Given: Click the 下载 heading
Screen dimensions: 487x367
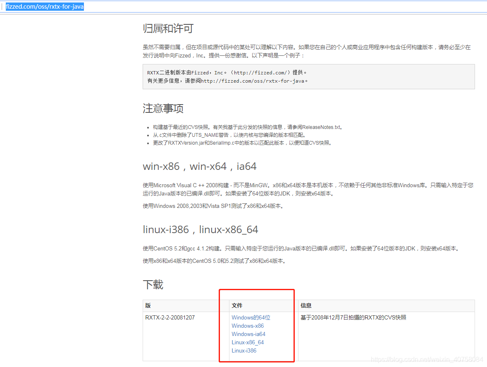Looking at the screenshot, I should [153, 284].
